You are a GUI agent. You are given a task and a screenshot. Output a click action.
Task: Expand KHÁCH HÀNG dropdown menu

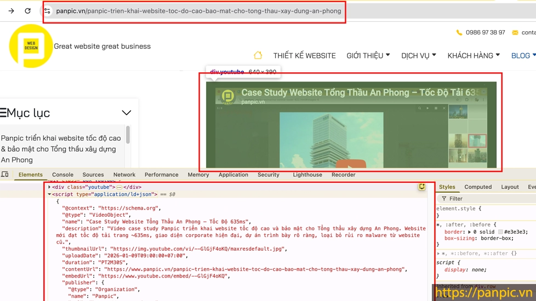click(474, 56)
